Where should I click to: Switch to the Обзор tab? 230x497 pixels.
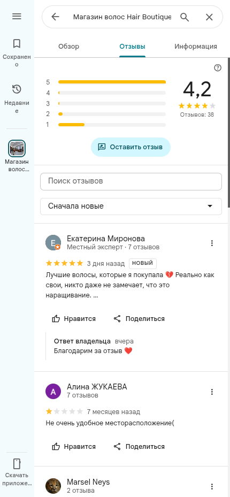coord(69,47)
